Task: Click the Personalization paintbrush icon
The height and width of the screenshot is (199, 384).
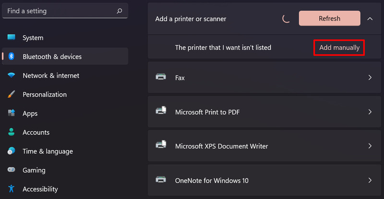Action: [x=11, y=94]
